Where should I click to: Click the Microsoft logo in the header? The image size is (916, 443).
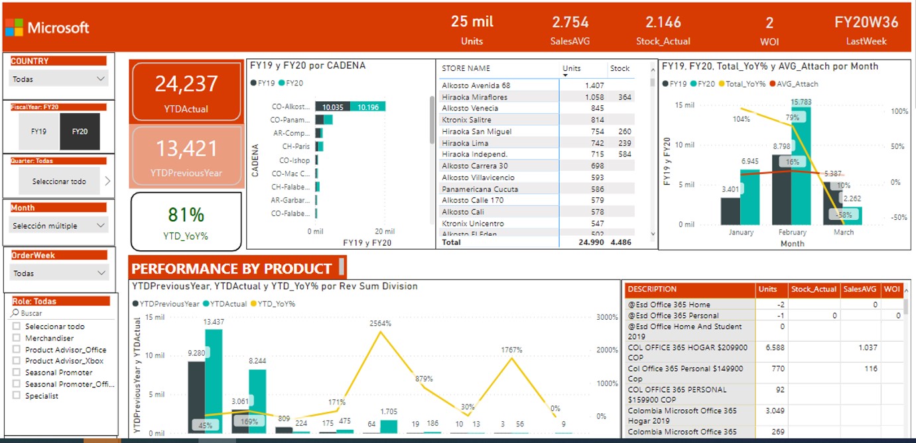46,28
